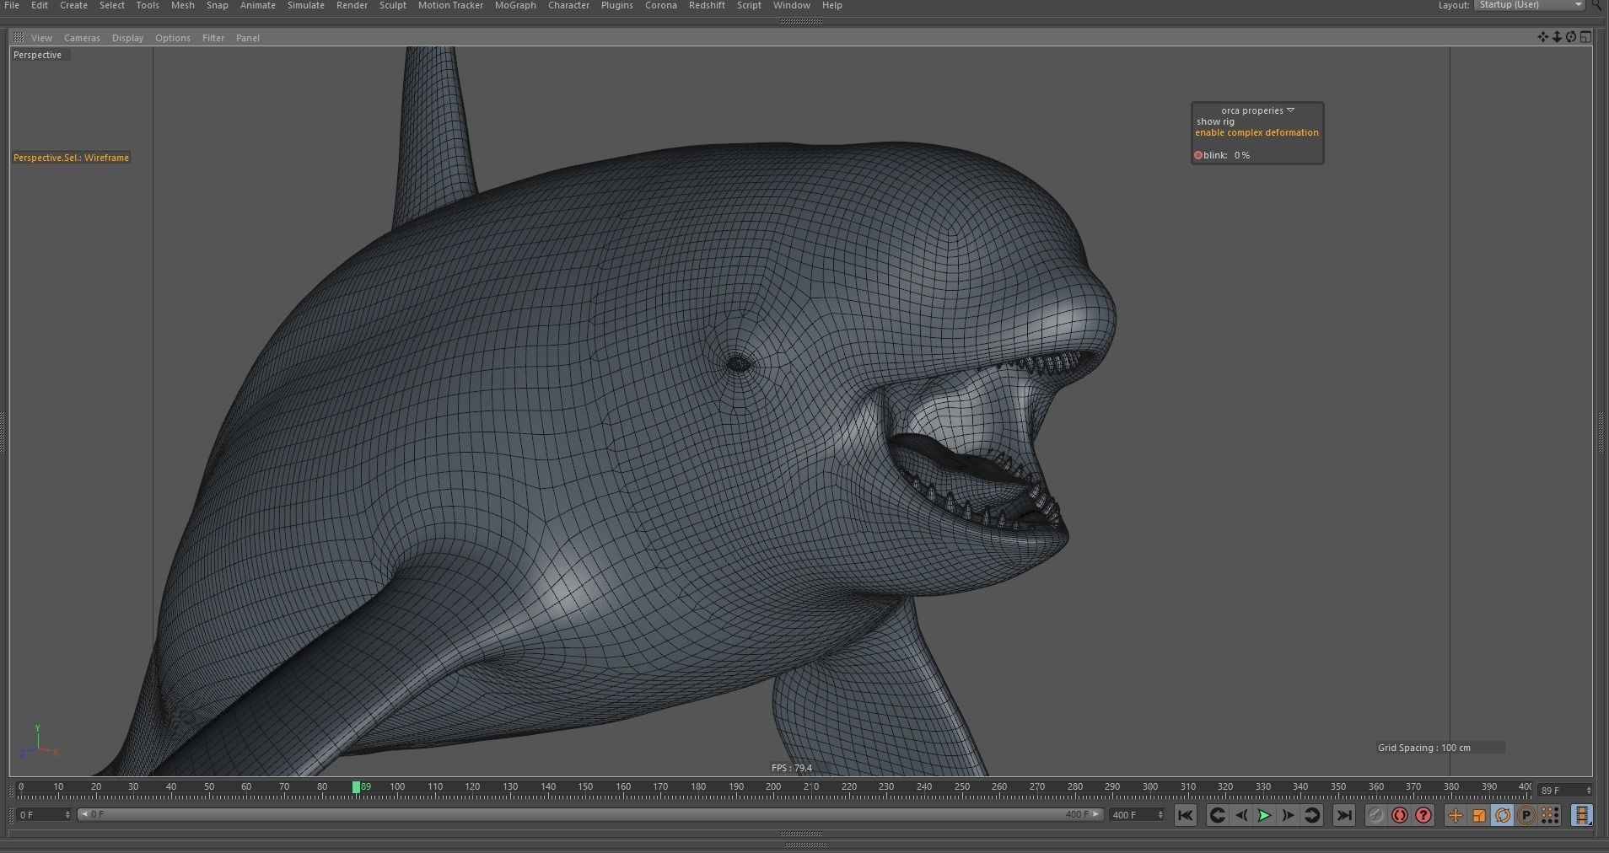1609x853 pixels.
Task: Open viewport Filter menu
Action: (213, 38)
